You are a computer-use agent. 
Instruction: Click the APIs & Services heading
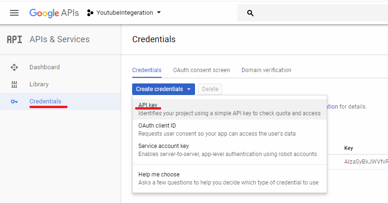tap(59, 39)
